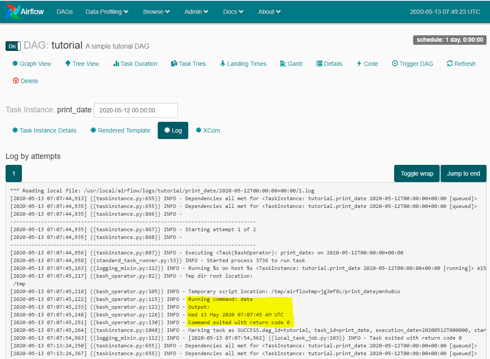Viewport: 490px width, 359px height.
Task: Open the Task Duration link
Action: pyautogui.click(x=135, y=64)
